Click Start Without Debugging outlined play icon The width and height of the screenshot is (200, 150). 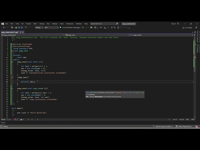pos(83,27)
